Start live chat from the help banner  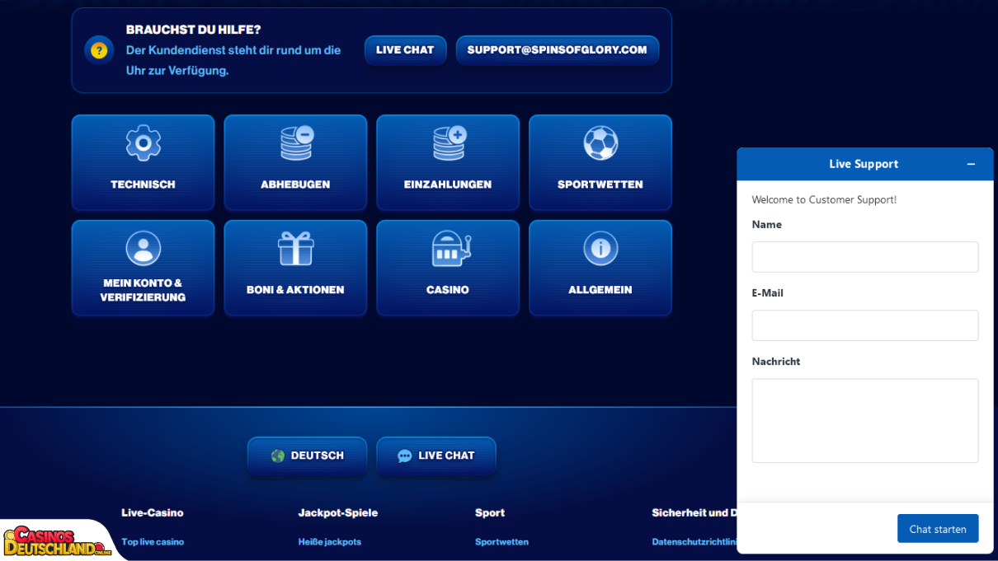pos(405,50)
